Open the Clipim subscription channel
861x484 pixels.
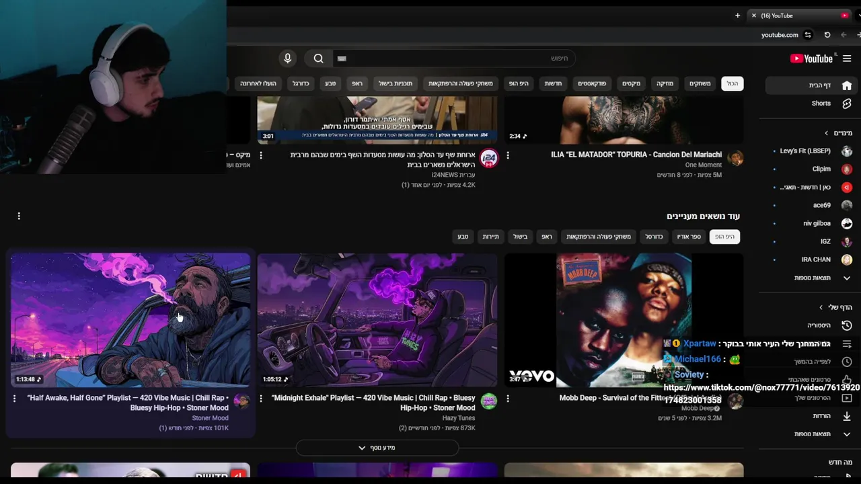811,169
